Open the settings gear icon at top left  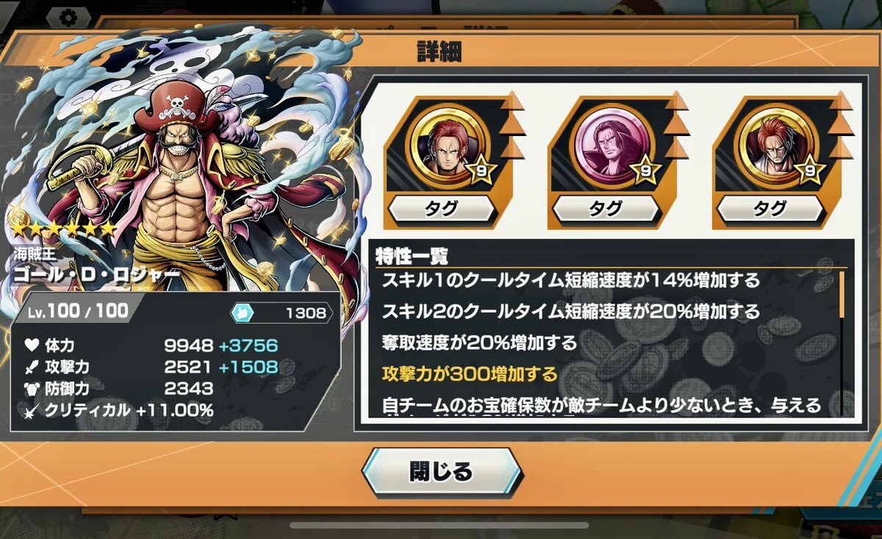click(x=68, y=16)
